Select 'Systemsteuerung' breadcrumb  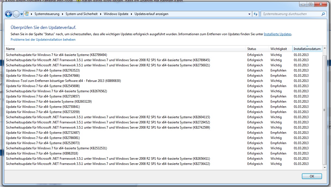click(x=47, y=14)
